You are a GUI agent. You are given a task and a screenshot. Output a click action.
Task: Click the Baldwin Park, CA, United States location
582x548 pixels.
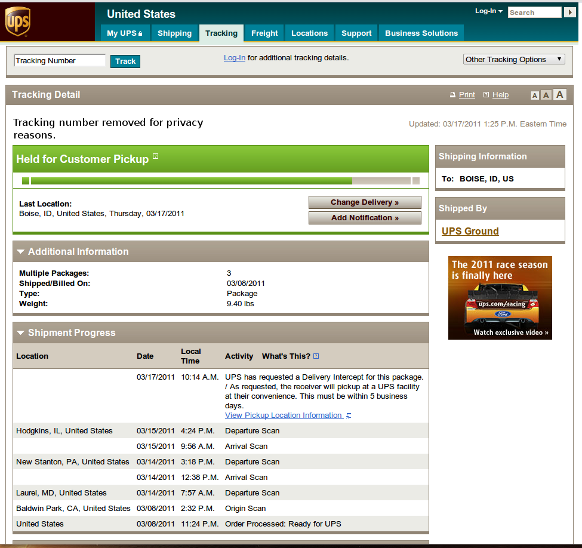coord(73,509)
